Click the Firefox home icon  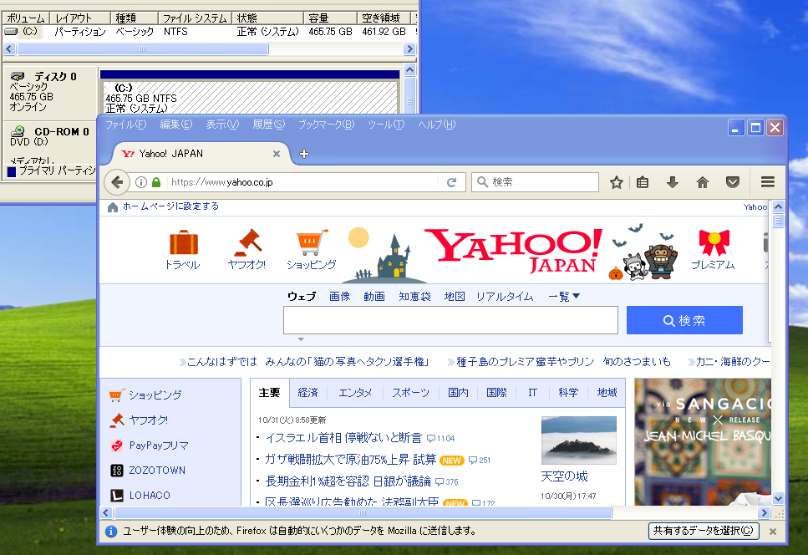pyautogui.click(x=703, y=182)
